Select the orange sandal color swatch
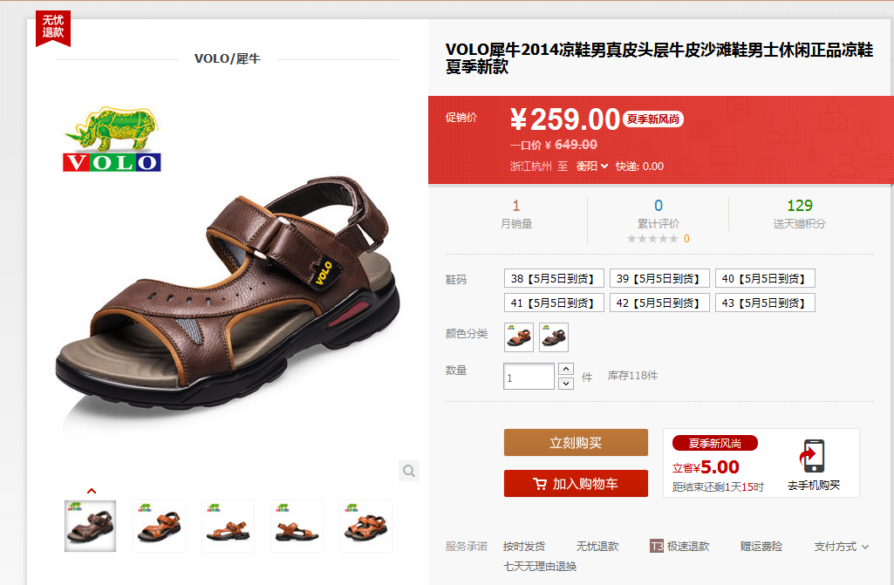This screenshot has height=585, width=894. pos(519,337)
